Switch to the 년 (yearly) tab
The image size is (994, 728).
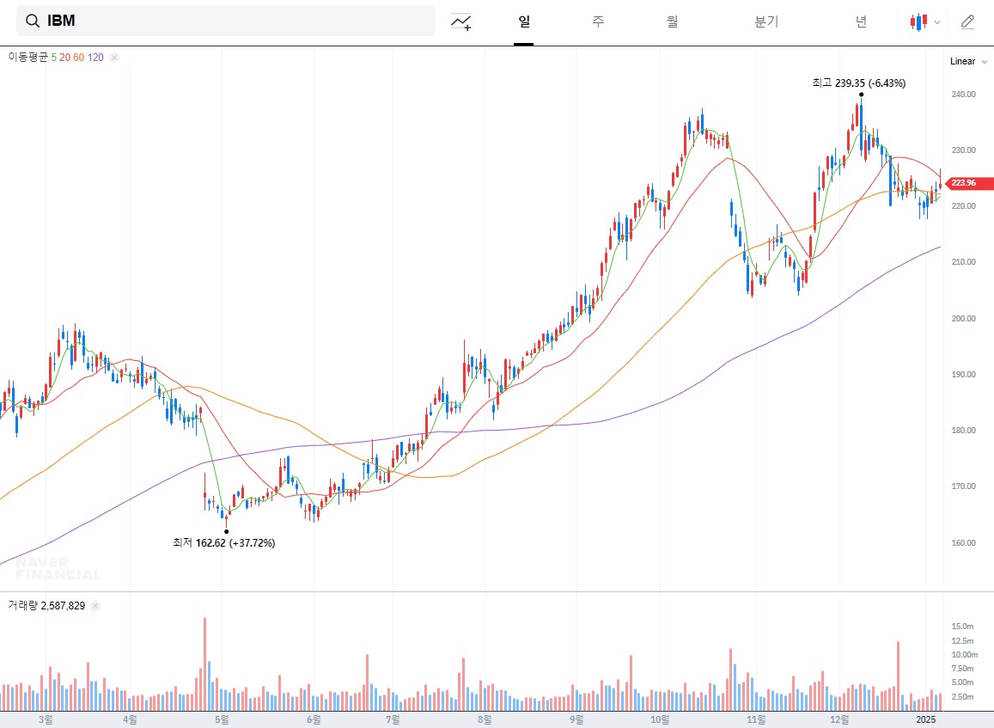(861, 21)
